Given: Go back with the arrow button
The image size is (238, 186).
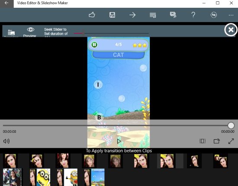Looking at the screenshot, I should (6, 3).
